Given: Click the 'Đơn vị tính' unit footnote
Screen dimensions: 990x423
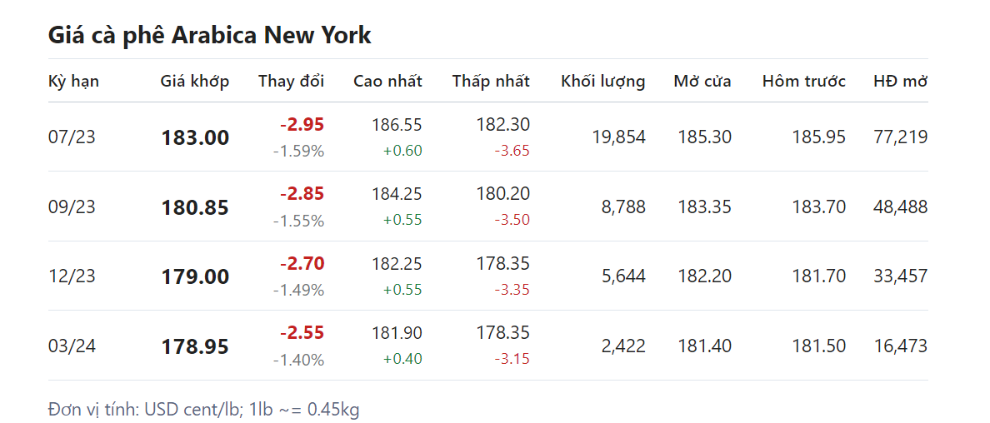Looking at the screenshot, I should (204, 410).
